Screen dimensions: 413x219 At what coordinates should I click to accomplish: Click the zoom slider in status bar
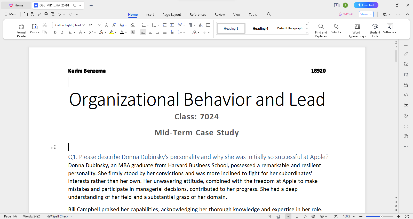click(x=381, y=216)
